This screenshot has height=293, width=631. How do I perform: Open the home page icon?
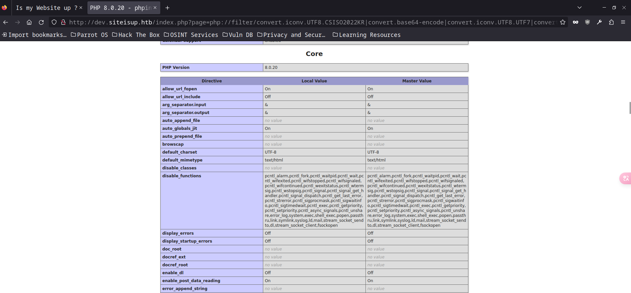coord(29,22)
